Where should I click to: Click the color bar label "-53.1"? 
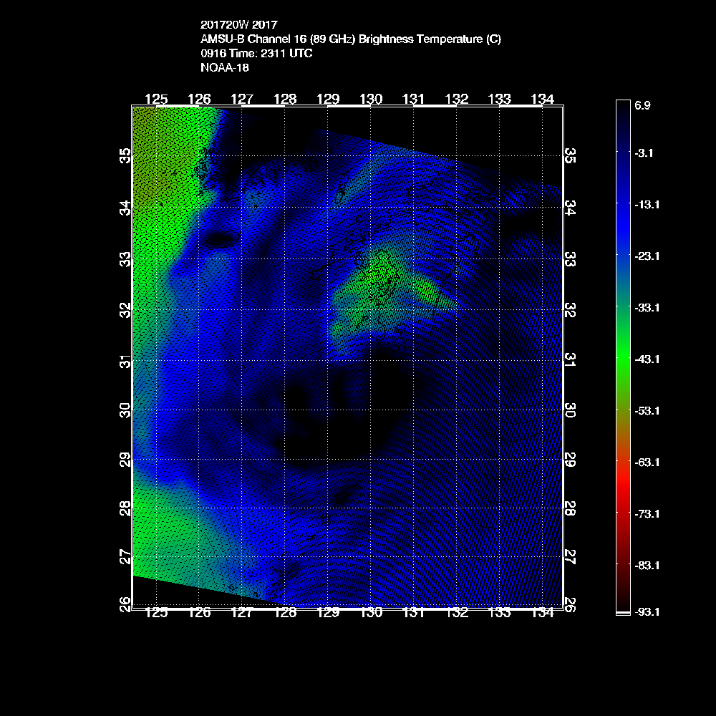(x=647, y=411)
